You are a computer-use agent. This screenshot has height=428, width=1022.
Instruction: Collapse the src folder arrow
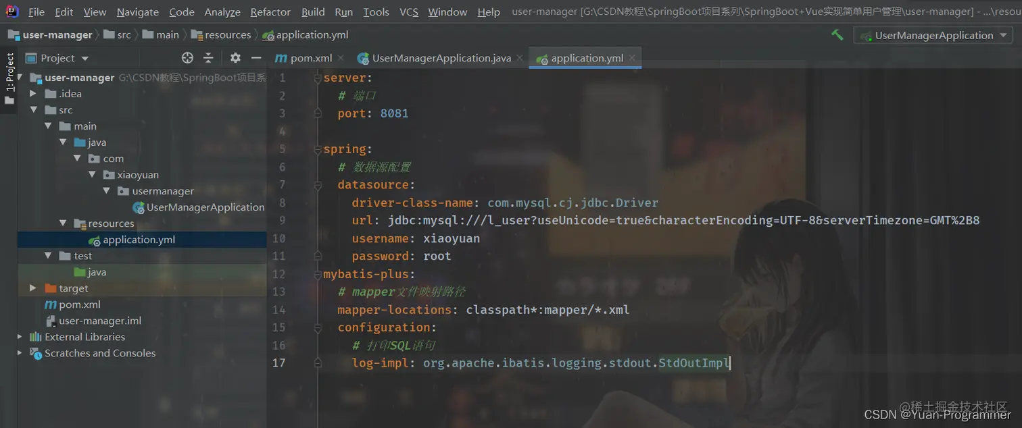click(x=33, y=110)
